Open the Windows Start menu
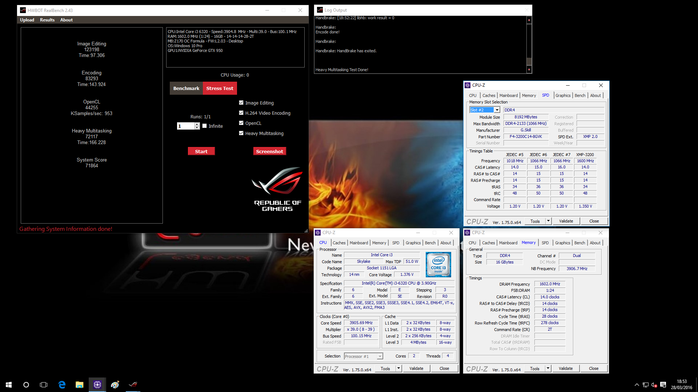This screenshot has width=698, height=392. [9, 385]
